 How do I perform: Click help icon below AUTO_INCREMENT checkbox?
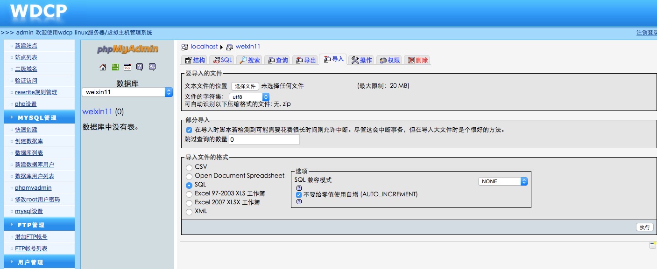click(299, 202)
